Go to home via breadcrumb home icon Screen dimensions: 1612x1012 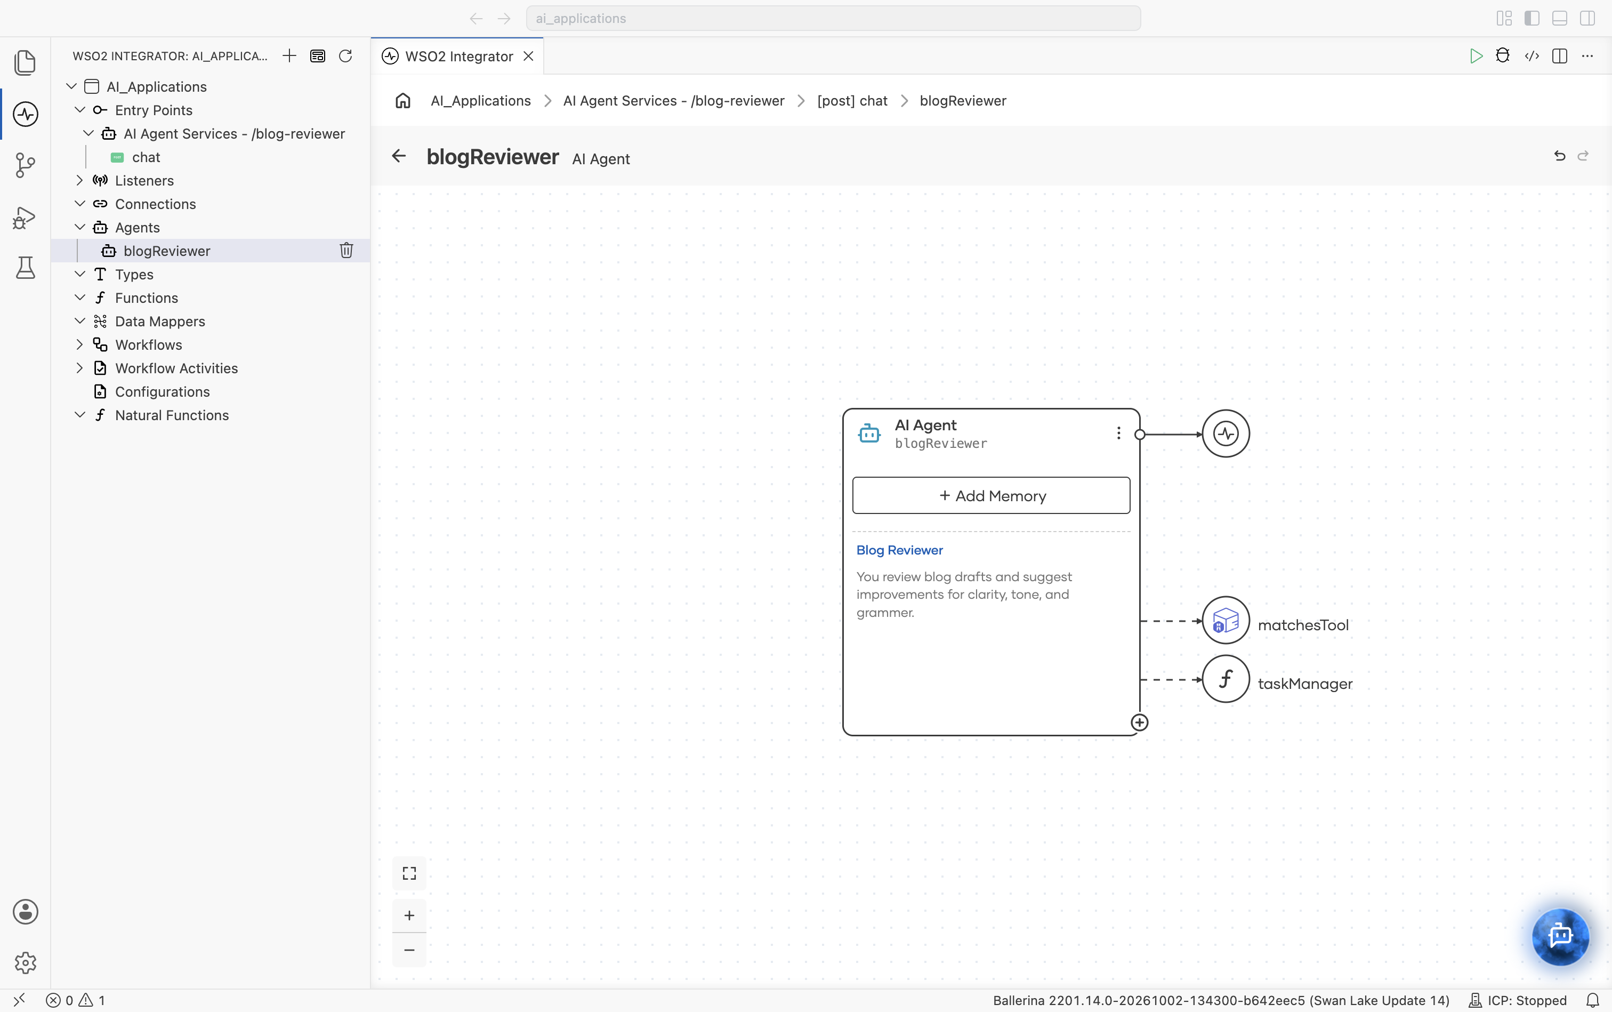tap(403, 100)
